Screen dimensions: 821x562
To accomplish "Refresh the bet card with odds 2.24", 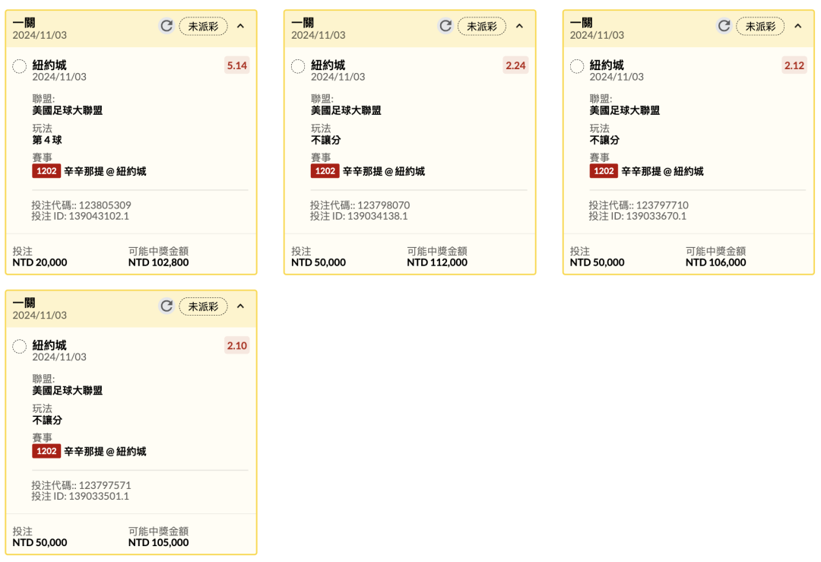I will coord(445,26).
